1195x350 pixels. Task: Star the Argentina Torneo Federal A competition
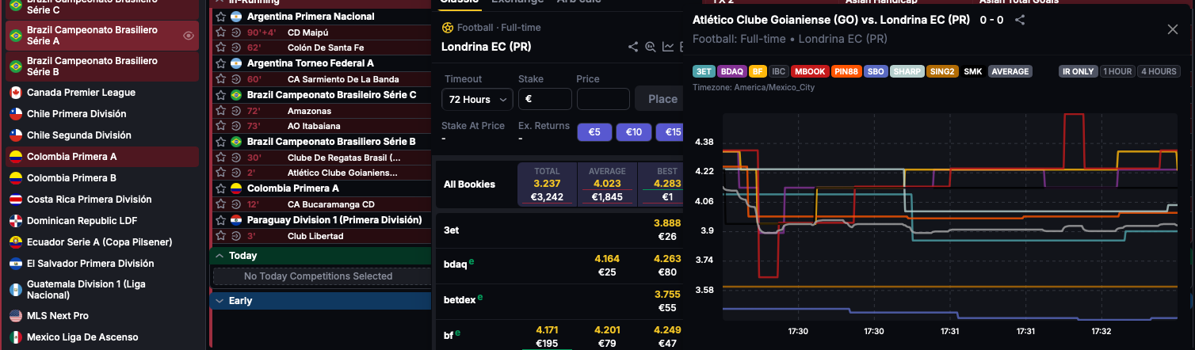point(221,63)
